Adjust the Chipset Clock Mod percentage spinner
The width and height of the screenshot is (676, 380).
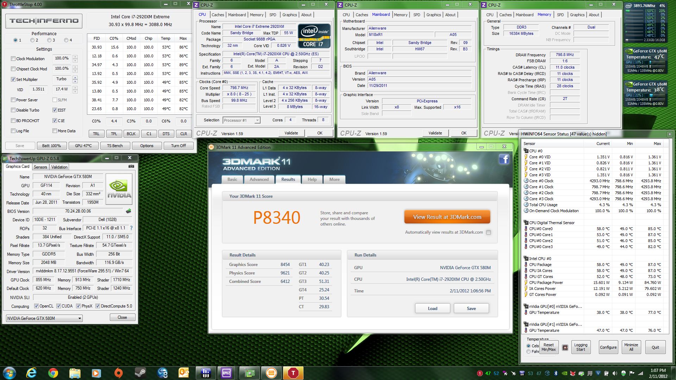75,69
